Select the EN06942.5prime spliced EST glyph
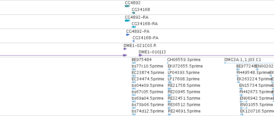Viewport: 274px width, 116px height. [244, 102]
